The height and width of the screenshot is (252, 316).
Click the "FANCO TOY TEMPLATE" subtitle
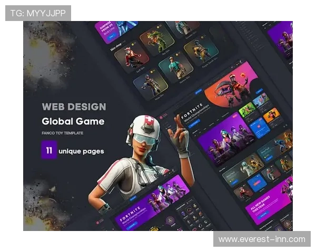click(x=63, y=133)
